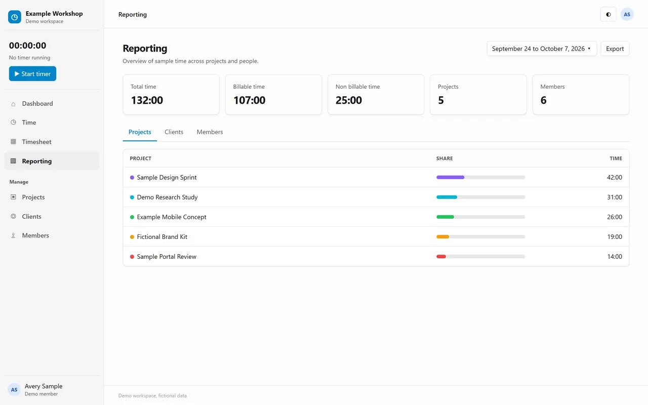Click the purple Sample Design Sprint share bar
The image size is (648, 405).
point(480,177)
